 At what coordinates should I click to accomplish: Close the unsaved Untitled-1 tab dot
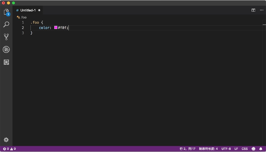coord(39,10)
